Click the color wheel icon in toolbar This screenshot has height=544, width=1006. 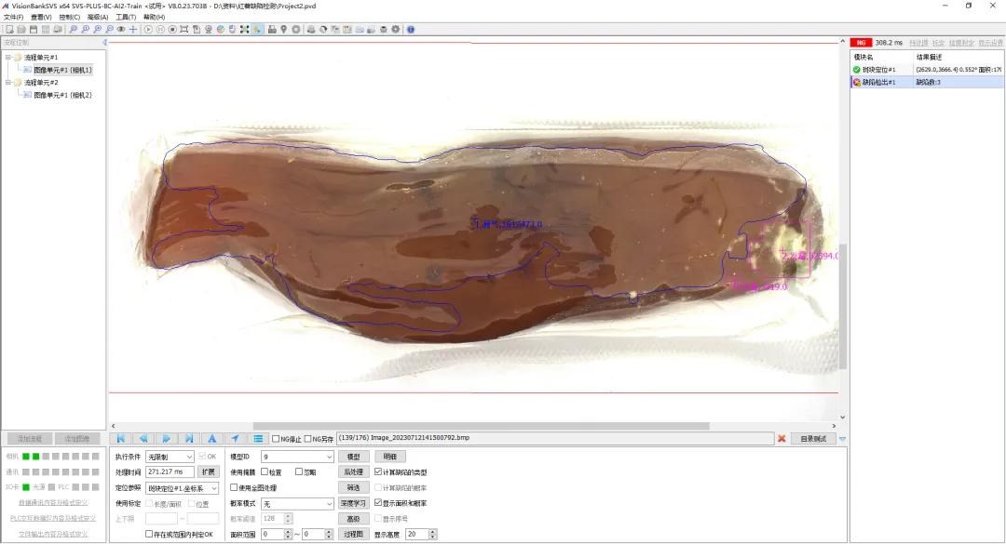coord(221,30)
